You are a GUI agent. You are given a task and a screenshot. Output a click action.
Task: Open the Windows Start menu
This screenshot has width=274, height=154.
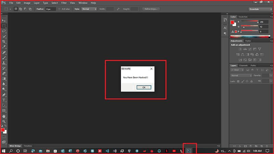coord(3,151)
